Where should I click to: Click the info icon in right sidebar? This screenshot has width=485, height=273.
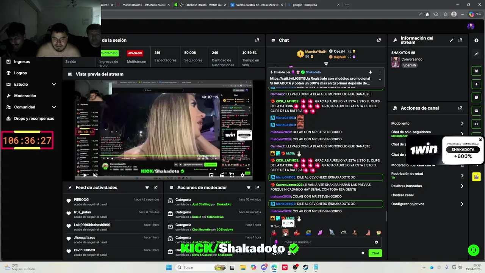point(476,40)
